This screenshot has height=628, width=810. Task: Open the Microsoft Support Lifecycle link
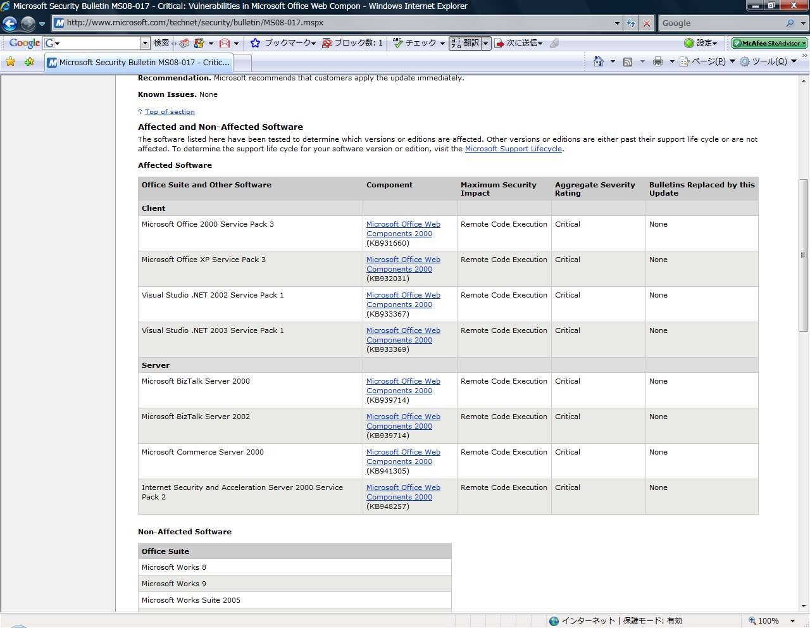[513, 149]
